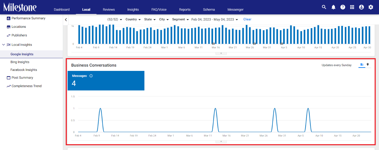Click the message peak near Mar 31
The width and height of the screenshot is (379, 150).
275,108
